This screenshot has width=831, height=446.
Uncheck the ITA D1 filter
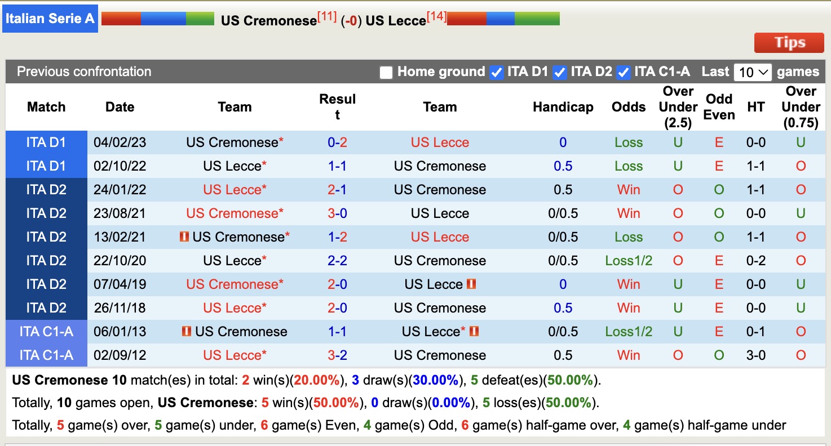point(497,72)
